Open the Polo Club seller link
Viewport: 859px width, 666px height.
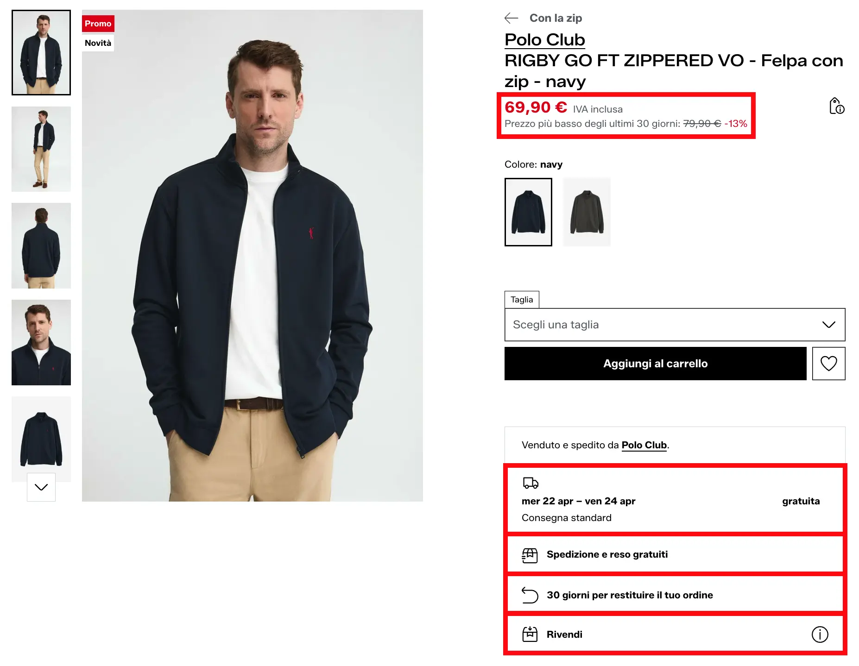[644, 445]
